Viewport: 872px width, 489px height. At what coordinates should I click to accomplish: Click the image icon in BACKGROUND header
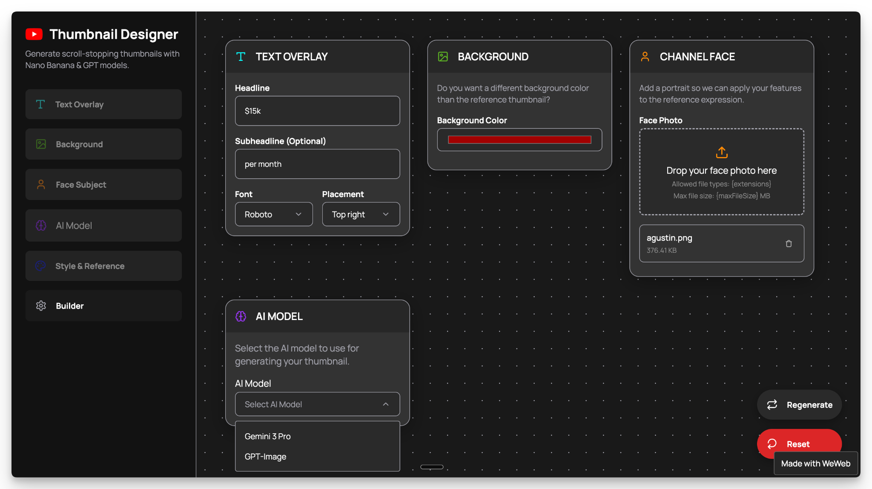pyautogui.click(x=443, y=57)
